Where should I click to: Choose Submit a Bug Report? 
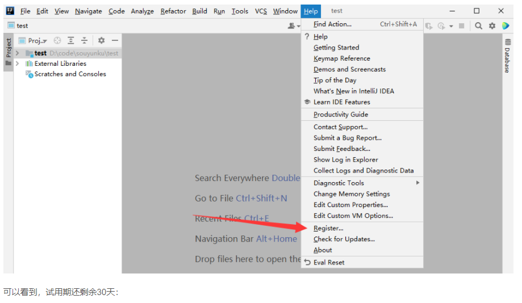362,138
